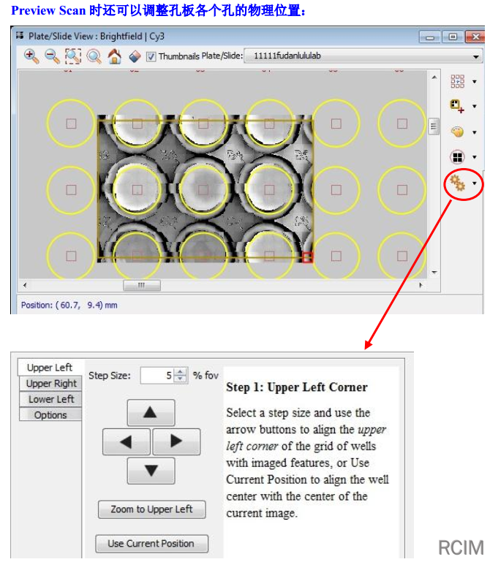Screen dimensions: 490x562
Task: Toggle the Thumbnails checkbox
Action: click(151, 56)
